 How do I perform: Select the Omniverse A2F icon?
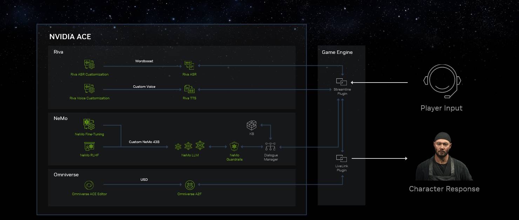(x=189, y=185)
